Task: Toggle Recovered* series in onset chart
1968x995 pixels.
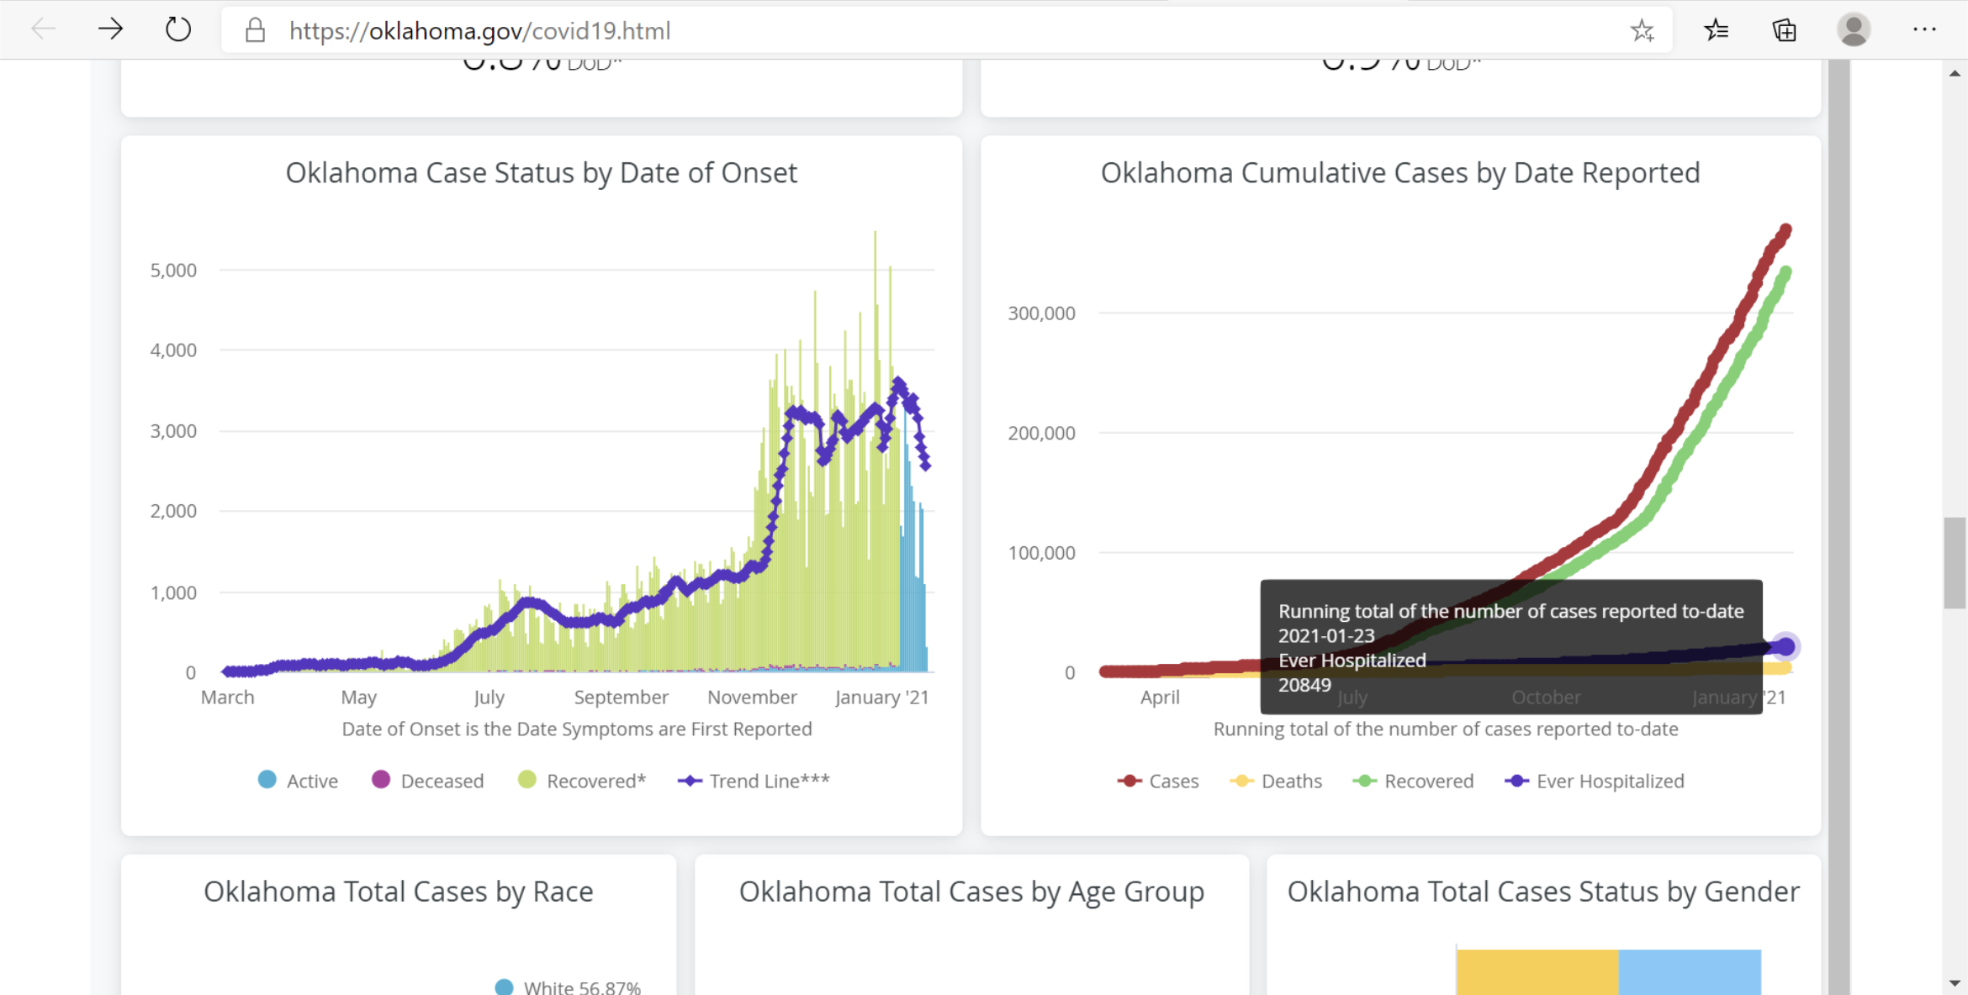Action: point(582,781)
